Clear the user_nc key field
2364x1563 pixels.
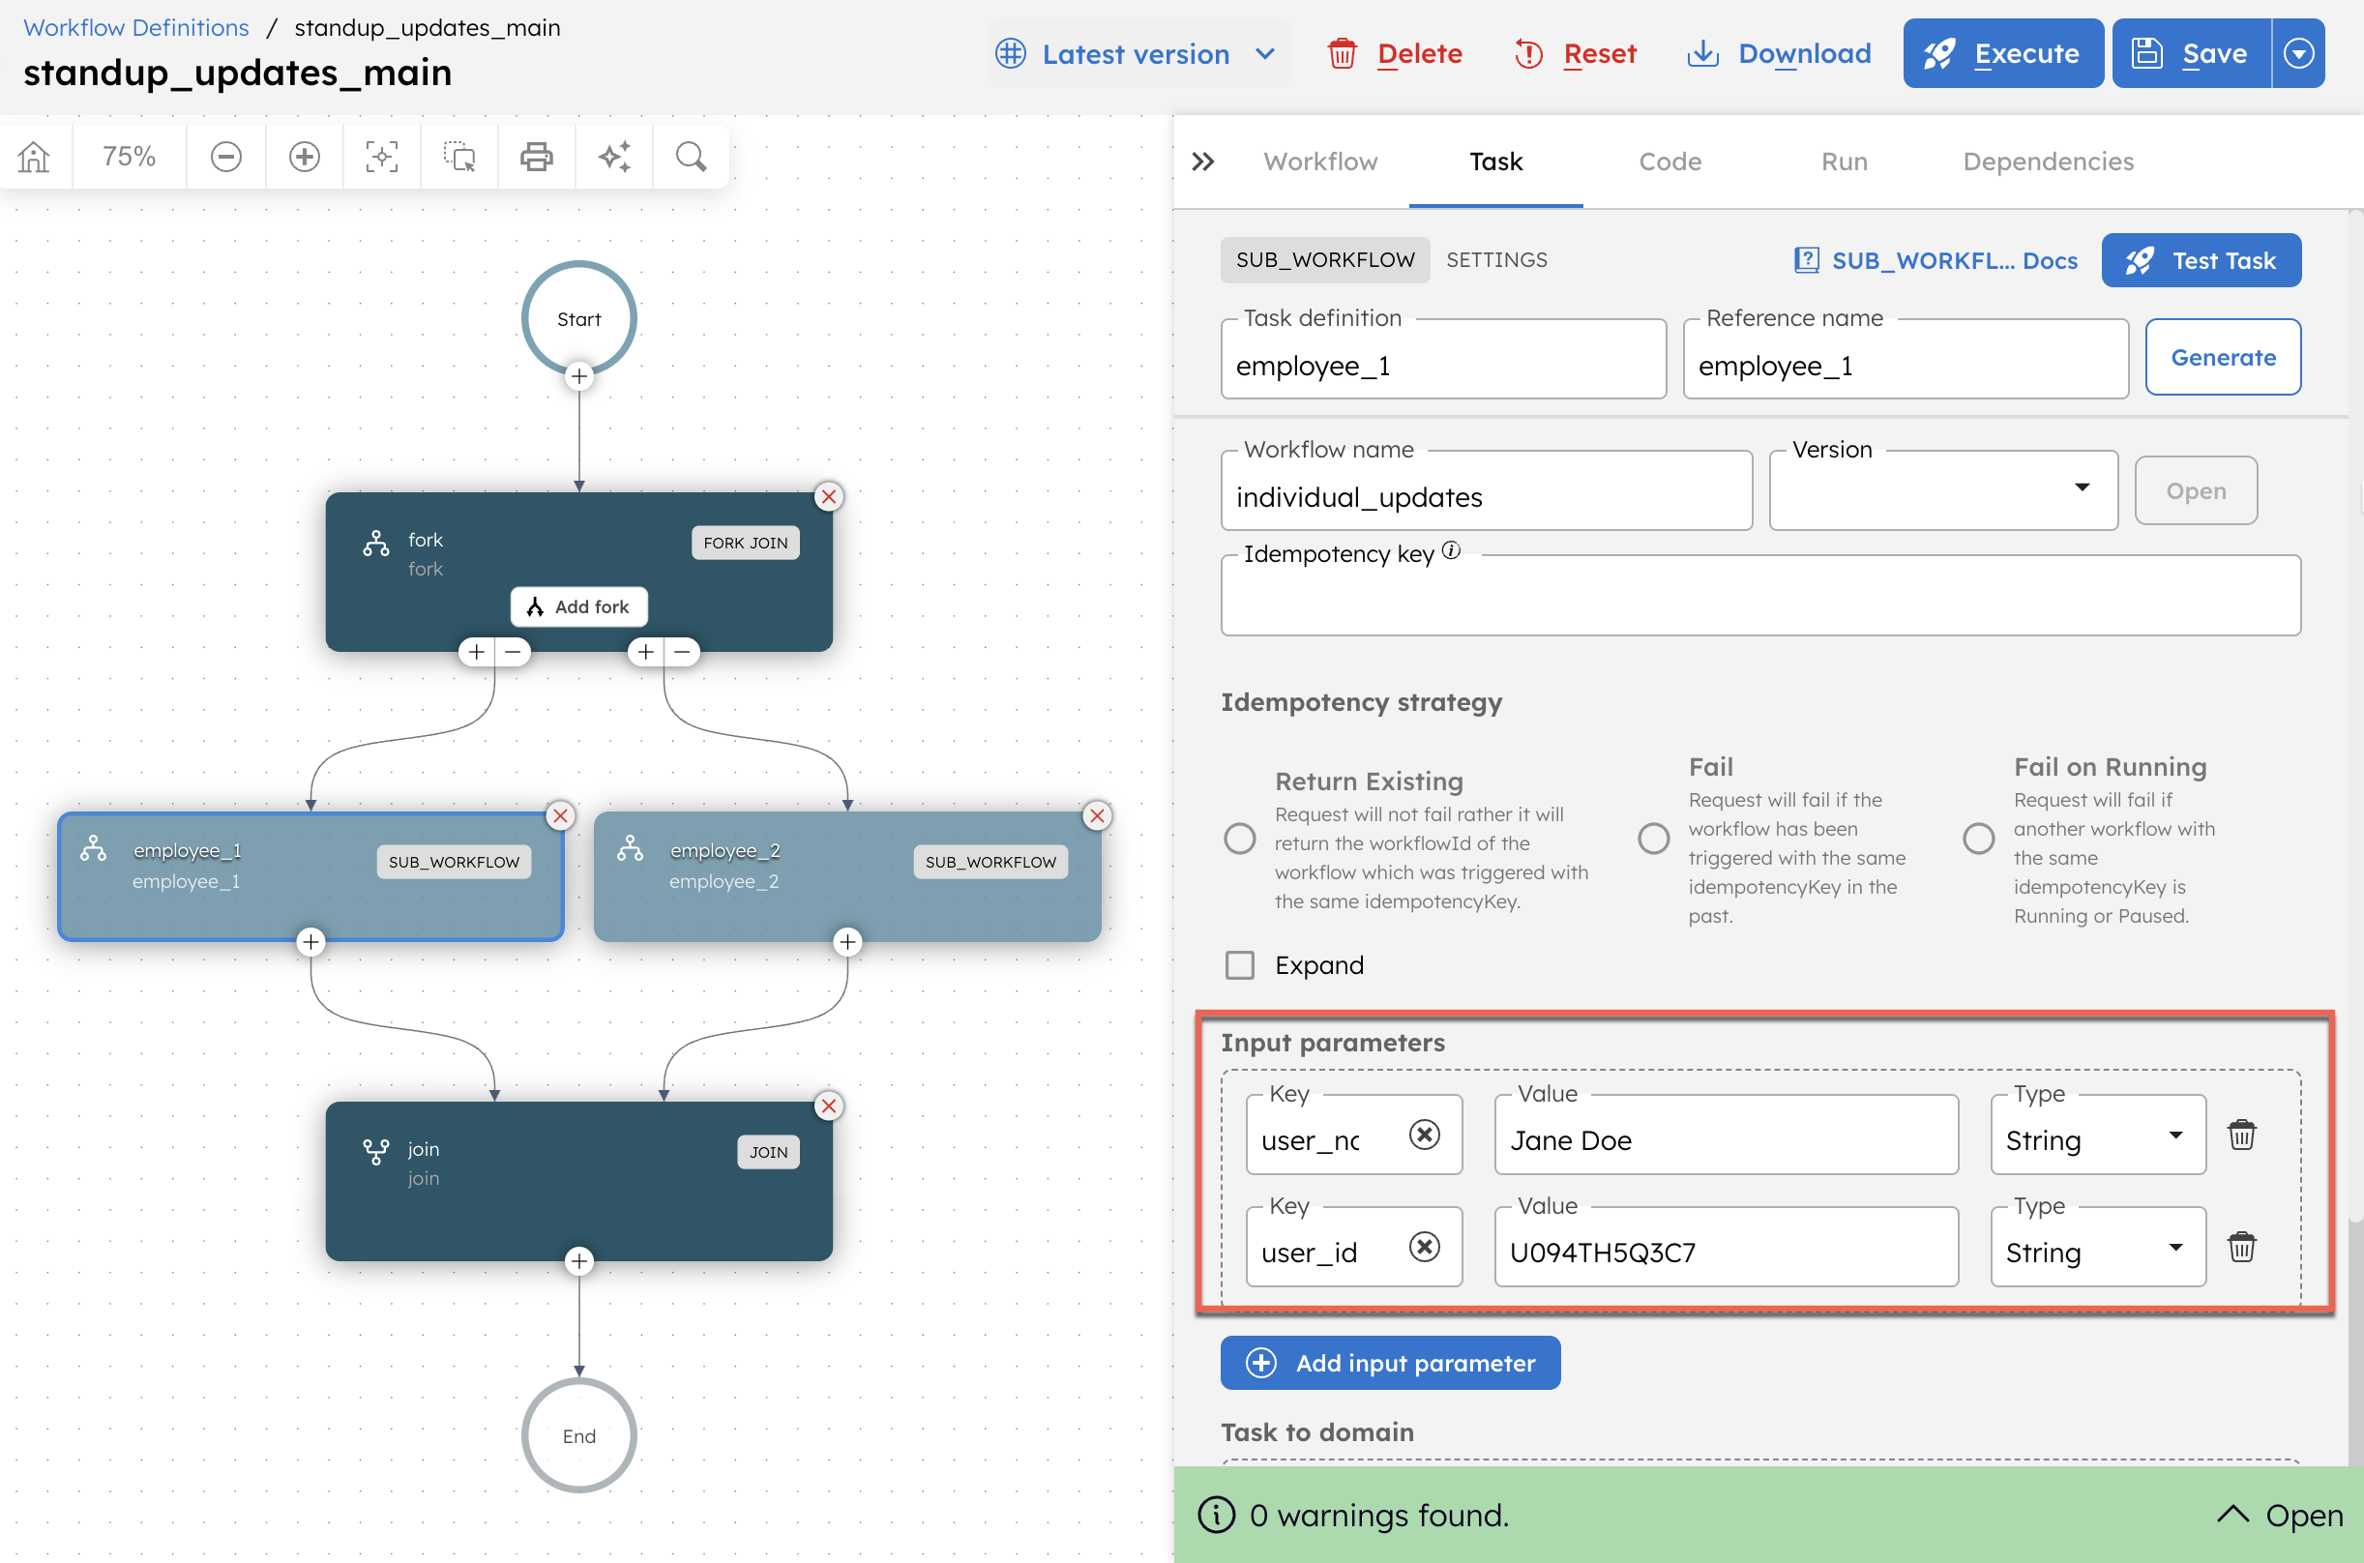click(1424, 1135)
